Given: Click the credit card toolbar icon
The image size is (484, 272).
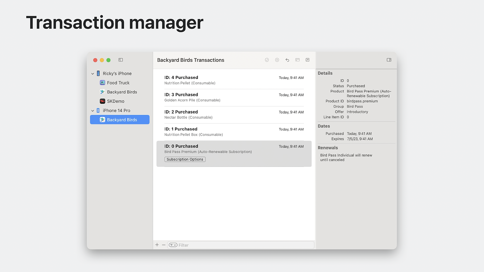Looking at the screenshot, I should pos(298,60).
